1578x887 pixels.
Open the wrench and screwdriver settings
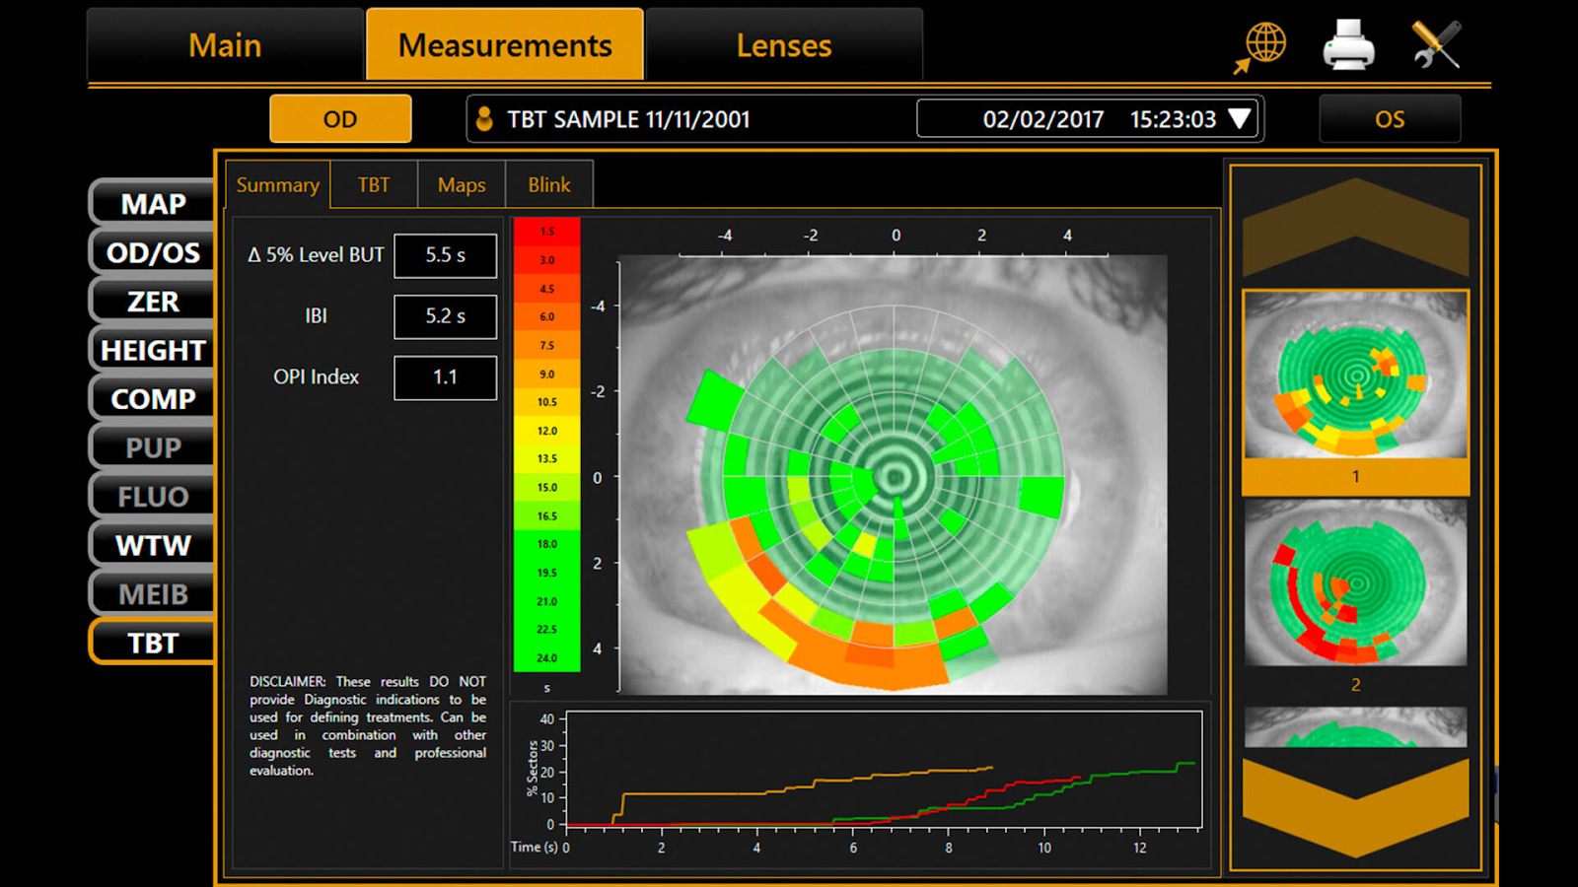point(1435,45)
